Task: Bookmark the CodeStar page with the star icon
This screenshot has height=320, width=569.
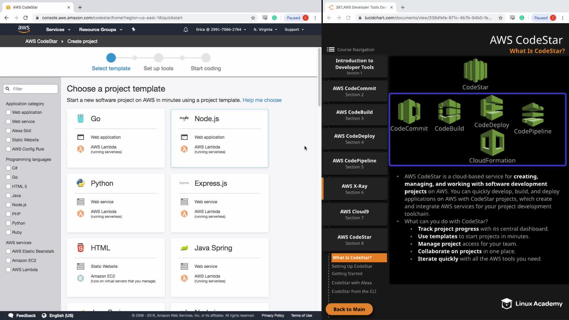Action: pyautogui.click(x=253, y=18)
